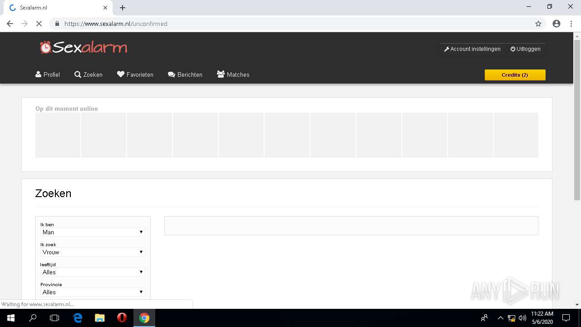The height and width of the screenshot is (327, 581).
Task: Click the yellow Credits (2) button
Action: click(x=515, y=75)
